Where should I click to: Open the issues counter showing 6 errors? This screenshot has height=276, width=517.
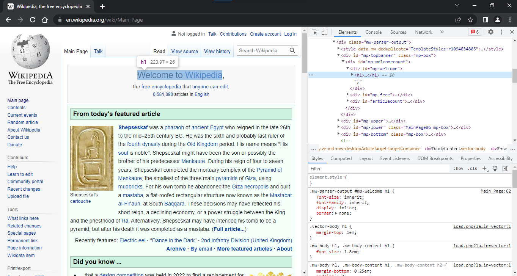pyautogui.click(x=475, y=32)
